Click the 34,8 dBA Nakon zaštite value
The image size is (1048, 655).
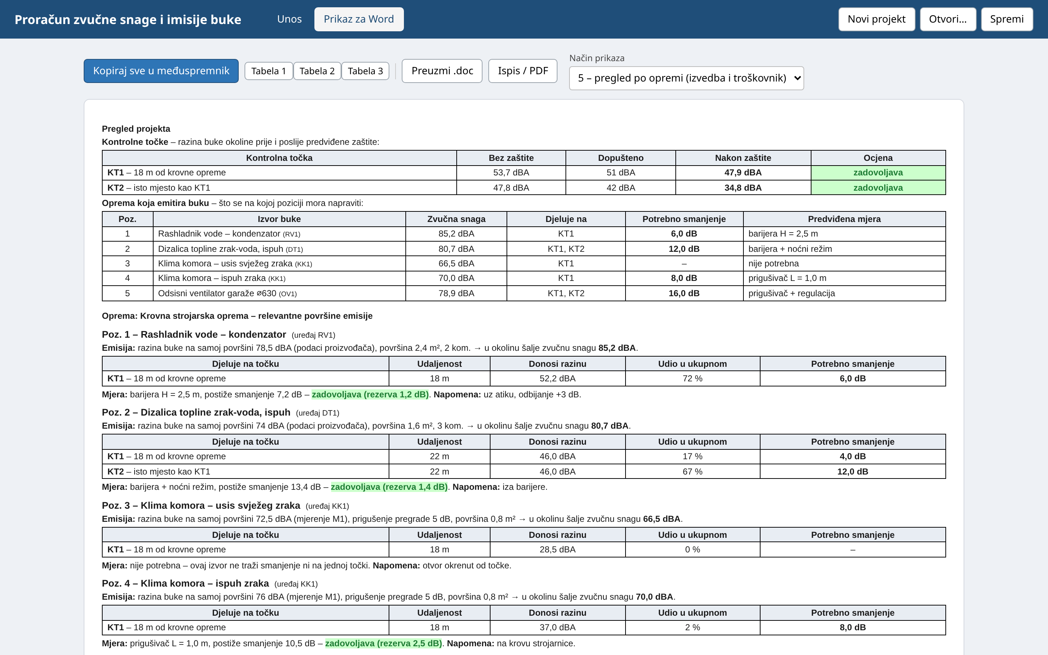[743, 187]
